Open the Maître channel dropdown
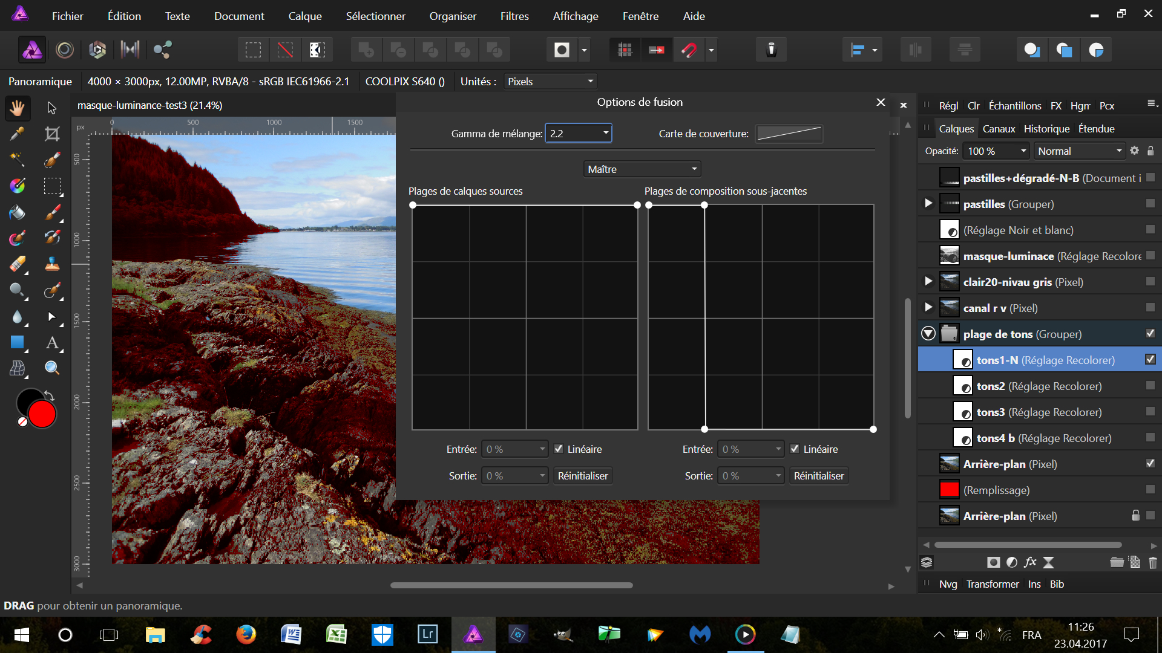Screen dimensions: 1162x653 pos(642,169)
